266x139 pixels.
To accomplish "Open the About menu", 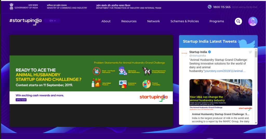I will pos(106,21).
